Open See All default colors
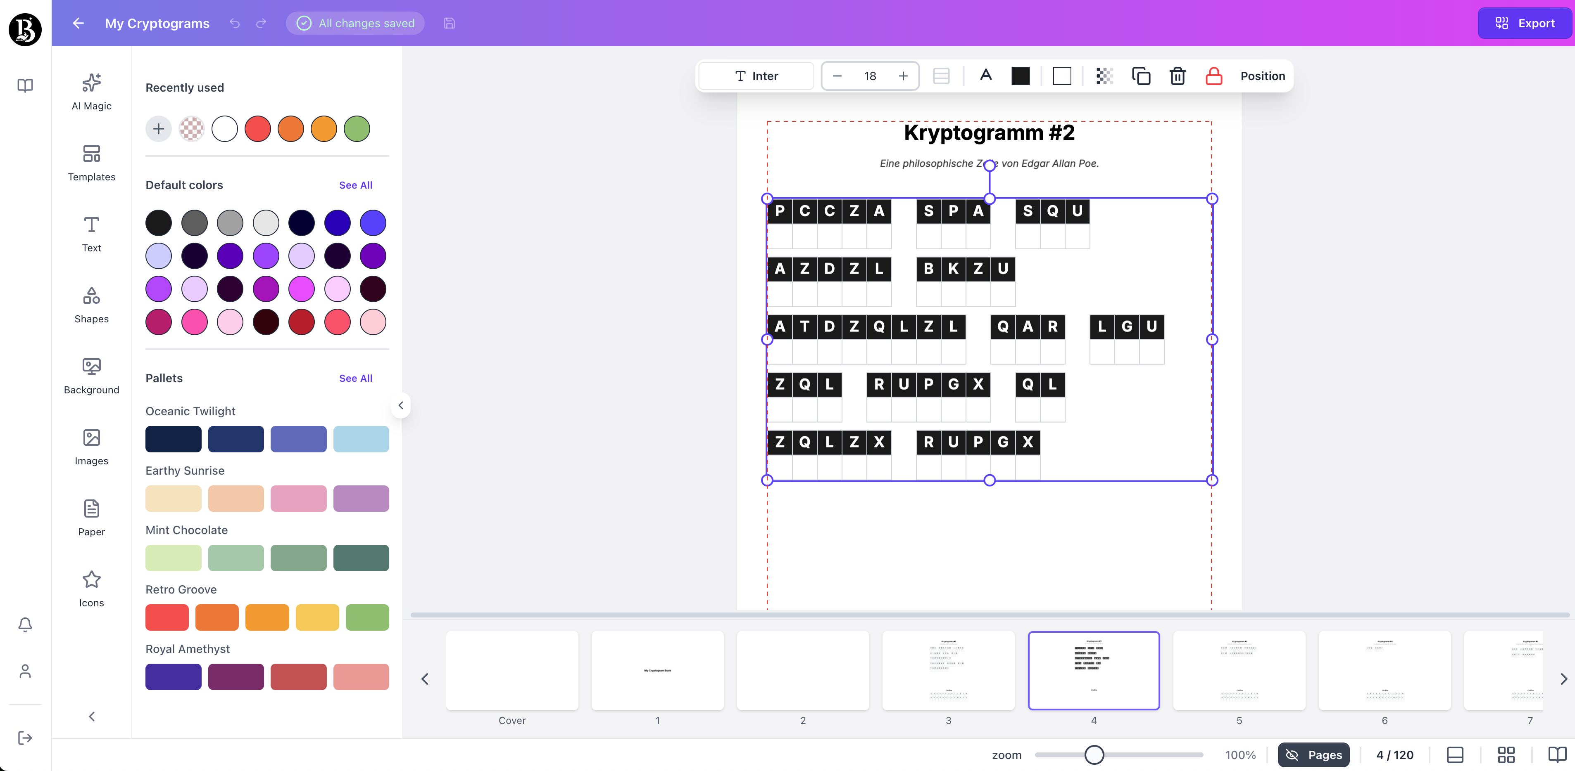Image resolution: width=1575 pixels, height=771 pixels. tap(355, 184)
